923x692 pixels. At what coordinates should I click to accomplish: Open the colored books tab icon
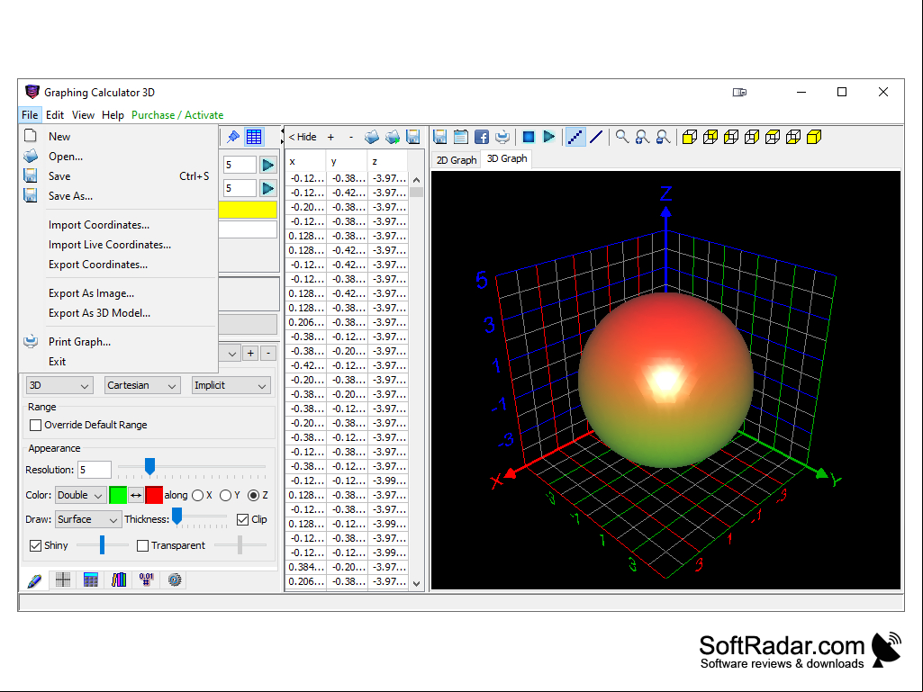pos(119,580)
